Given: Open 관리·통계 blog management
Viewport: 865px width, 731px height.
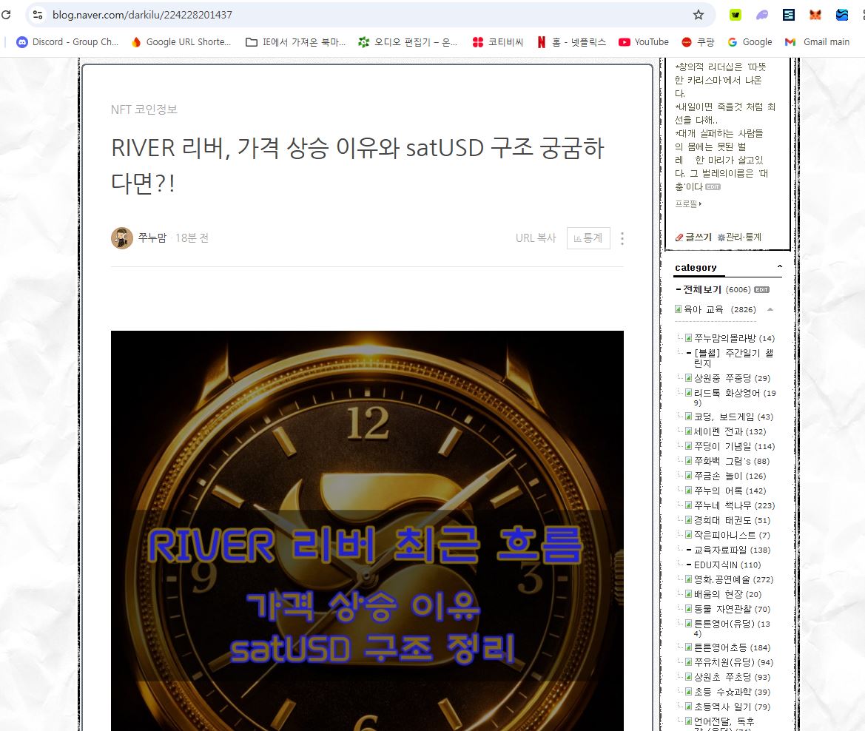Looking at the screenshot, I should point(739,237).
